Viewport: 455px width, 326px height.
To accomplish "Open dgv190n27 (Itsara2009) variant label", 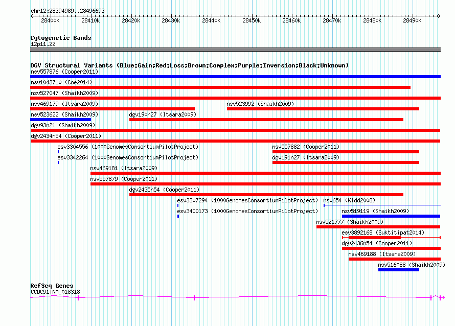I will [163, 114].
